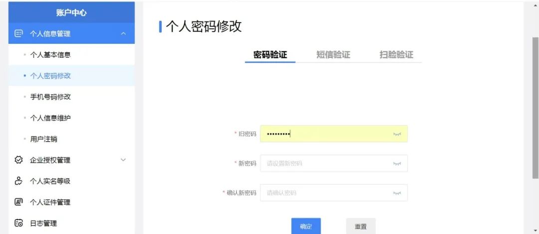The height and width of the screenshot is (234, 539).
Task: Click the vertical scrollbar thumb
Action: (x=536, y=108)
